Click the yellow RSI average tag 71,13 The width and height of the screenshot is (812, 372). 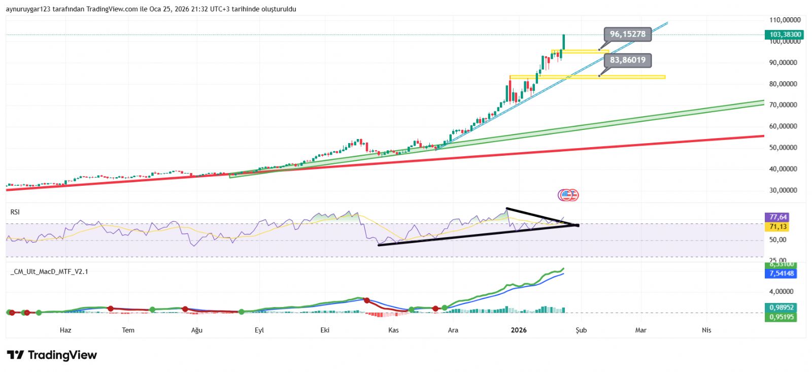777,227
